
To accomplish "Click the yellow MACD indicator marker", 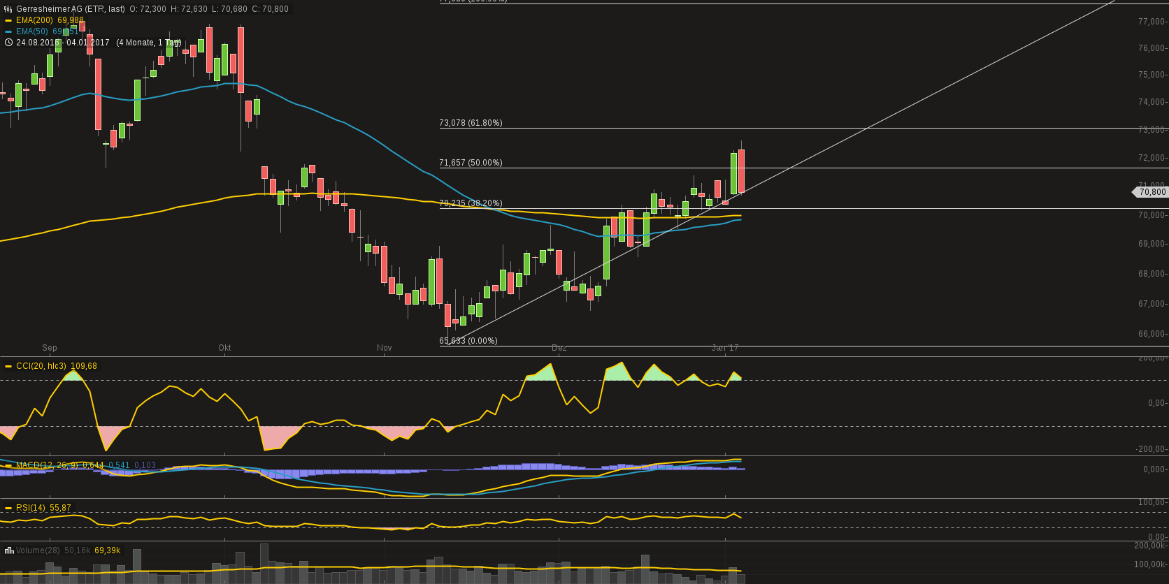I will (8, 465).
